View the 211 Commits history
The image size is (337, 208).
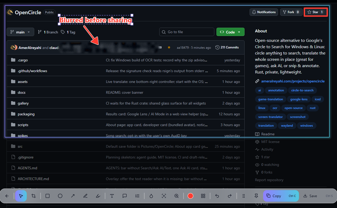tap(227, 47)
